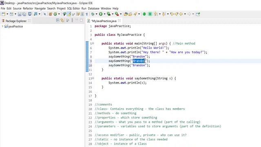Collapse the saySomething method fold marker
The width and height of the screenshot is (261, 147).
click(x=93, y=78)
